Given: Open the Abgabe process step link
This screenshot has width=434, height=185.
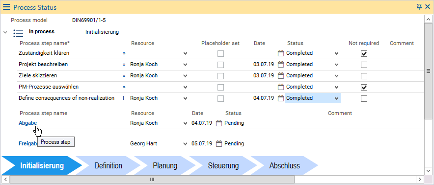Looking at the screenshot, I should tap(27, 123).
